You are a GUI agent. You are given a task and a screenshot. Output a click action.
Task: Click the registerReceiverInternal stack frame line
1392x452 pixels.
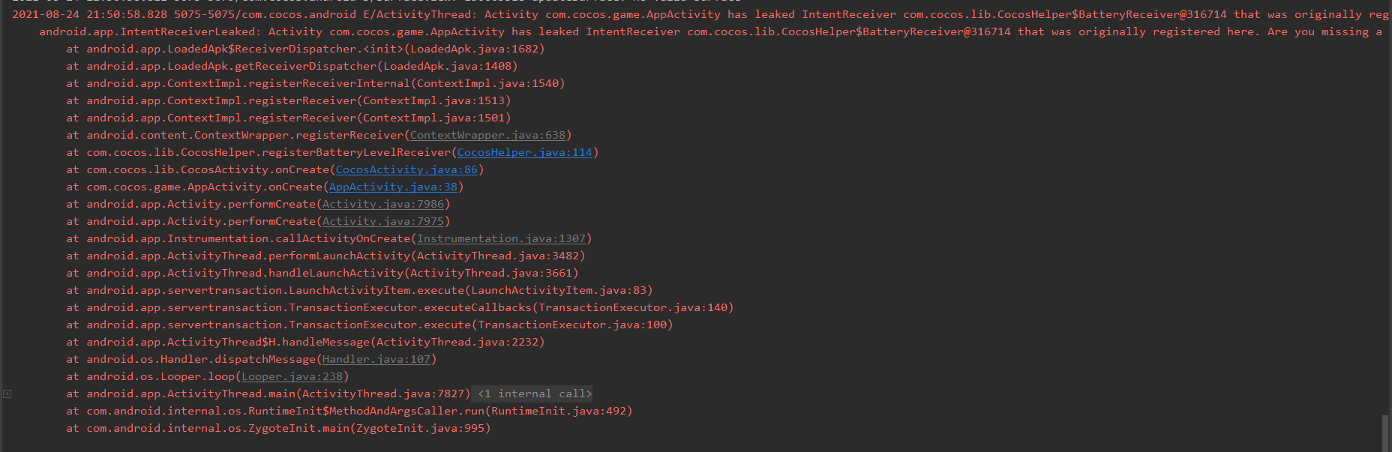[x=325, y=83]
